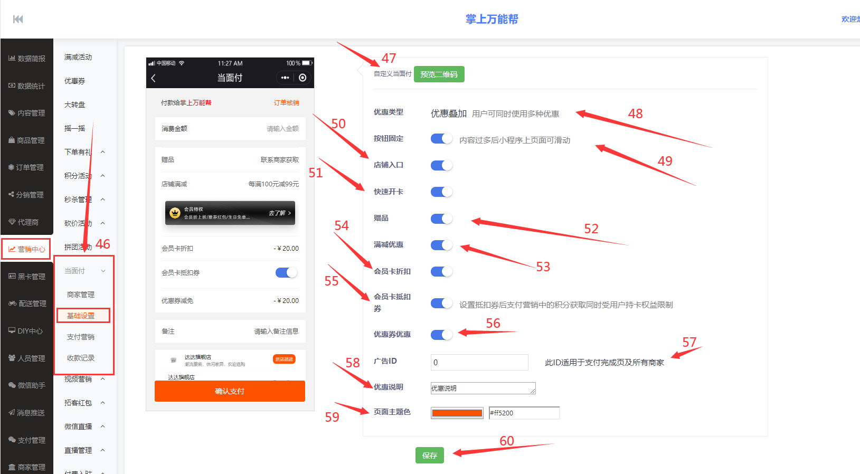Open 内容管理 via its tag icon
The height and width of the screenshot is (474, 860).
[12, 113]
